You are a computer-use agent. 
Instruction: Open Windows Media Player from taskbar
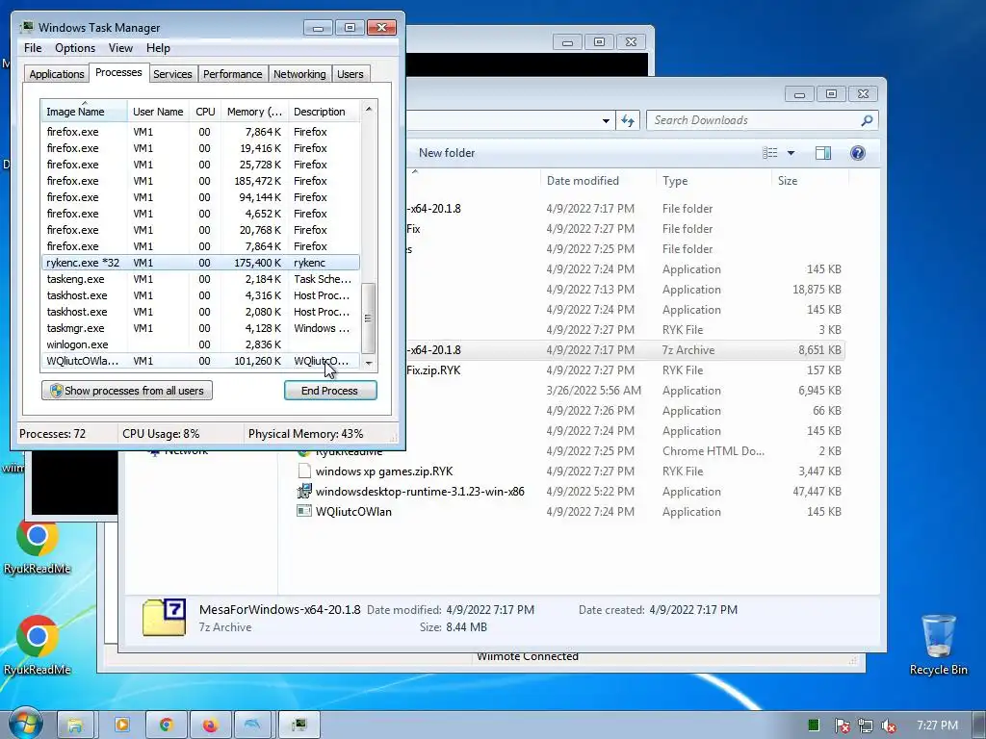(x=121, y=726)
